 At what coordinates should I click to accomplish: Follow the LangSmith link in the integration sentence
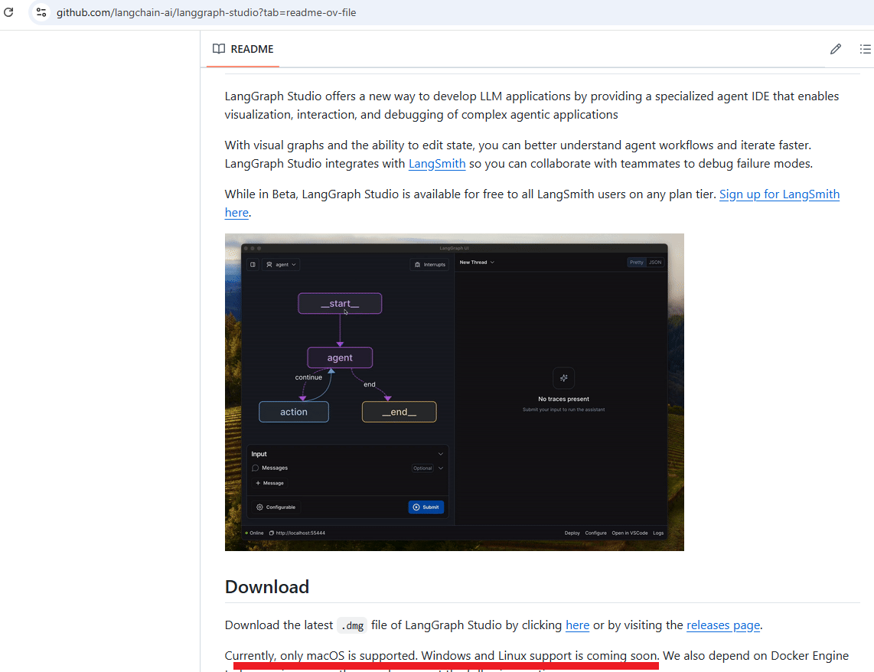pyautogui.click(x=437, y=163)
